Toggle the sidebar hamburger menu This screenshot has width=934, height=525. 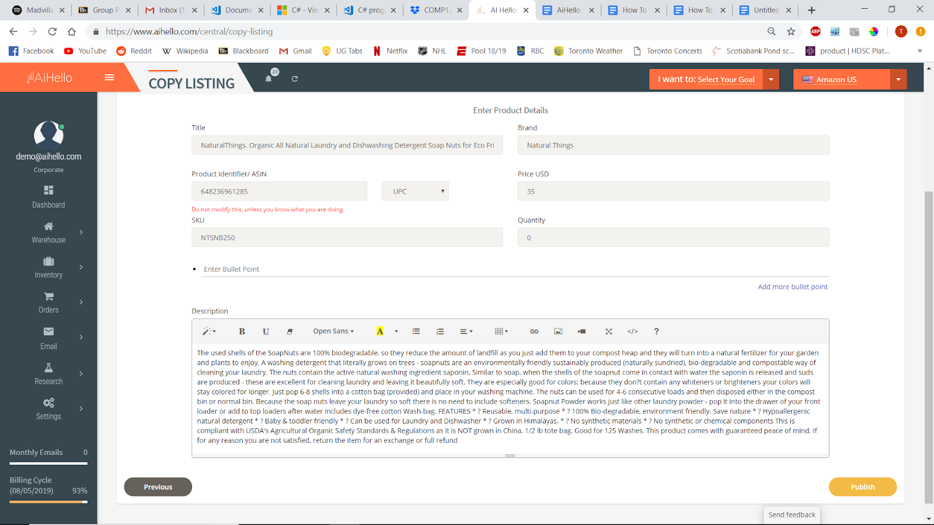pos(109,77)
